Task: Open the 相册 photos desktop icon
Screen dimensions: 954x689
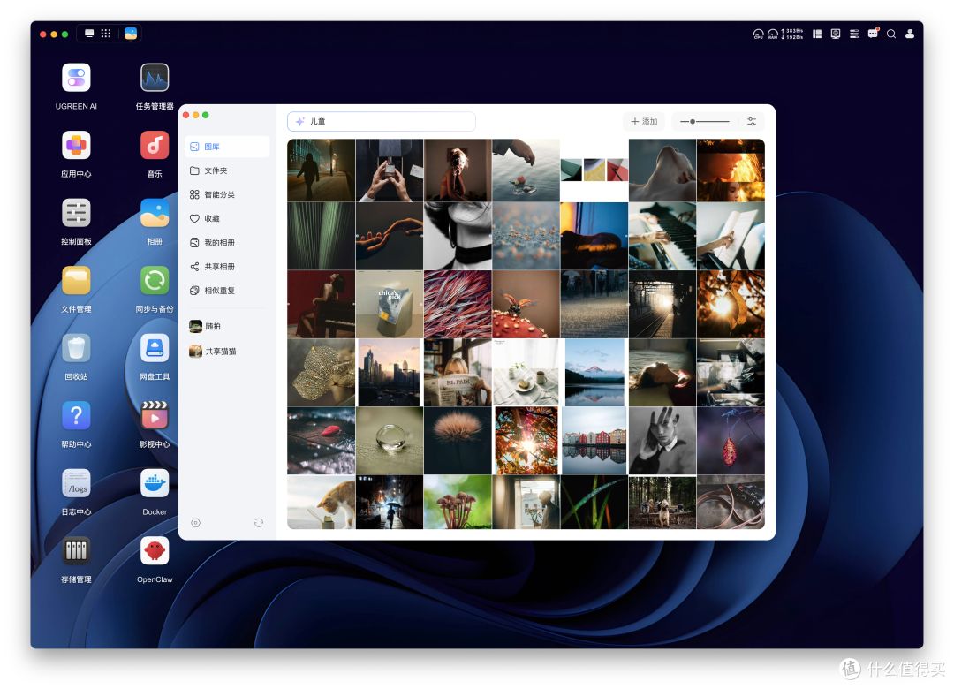Action: 155,214
